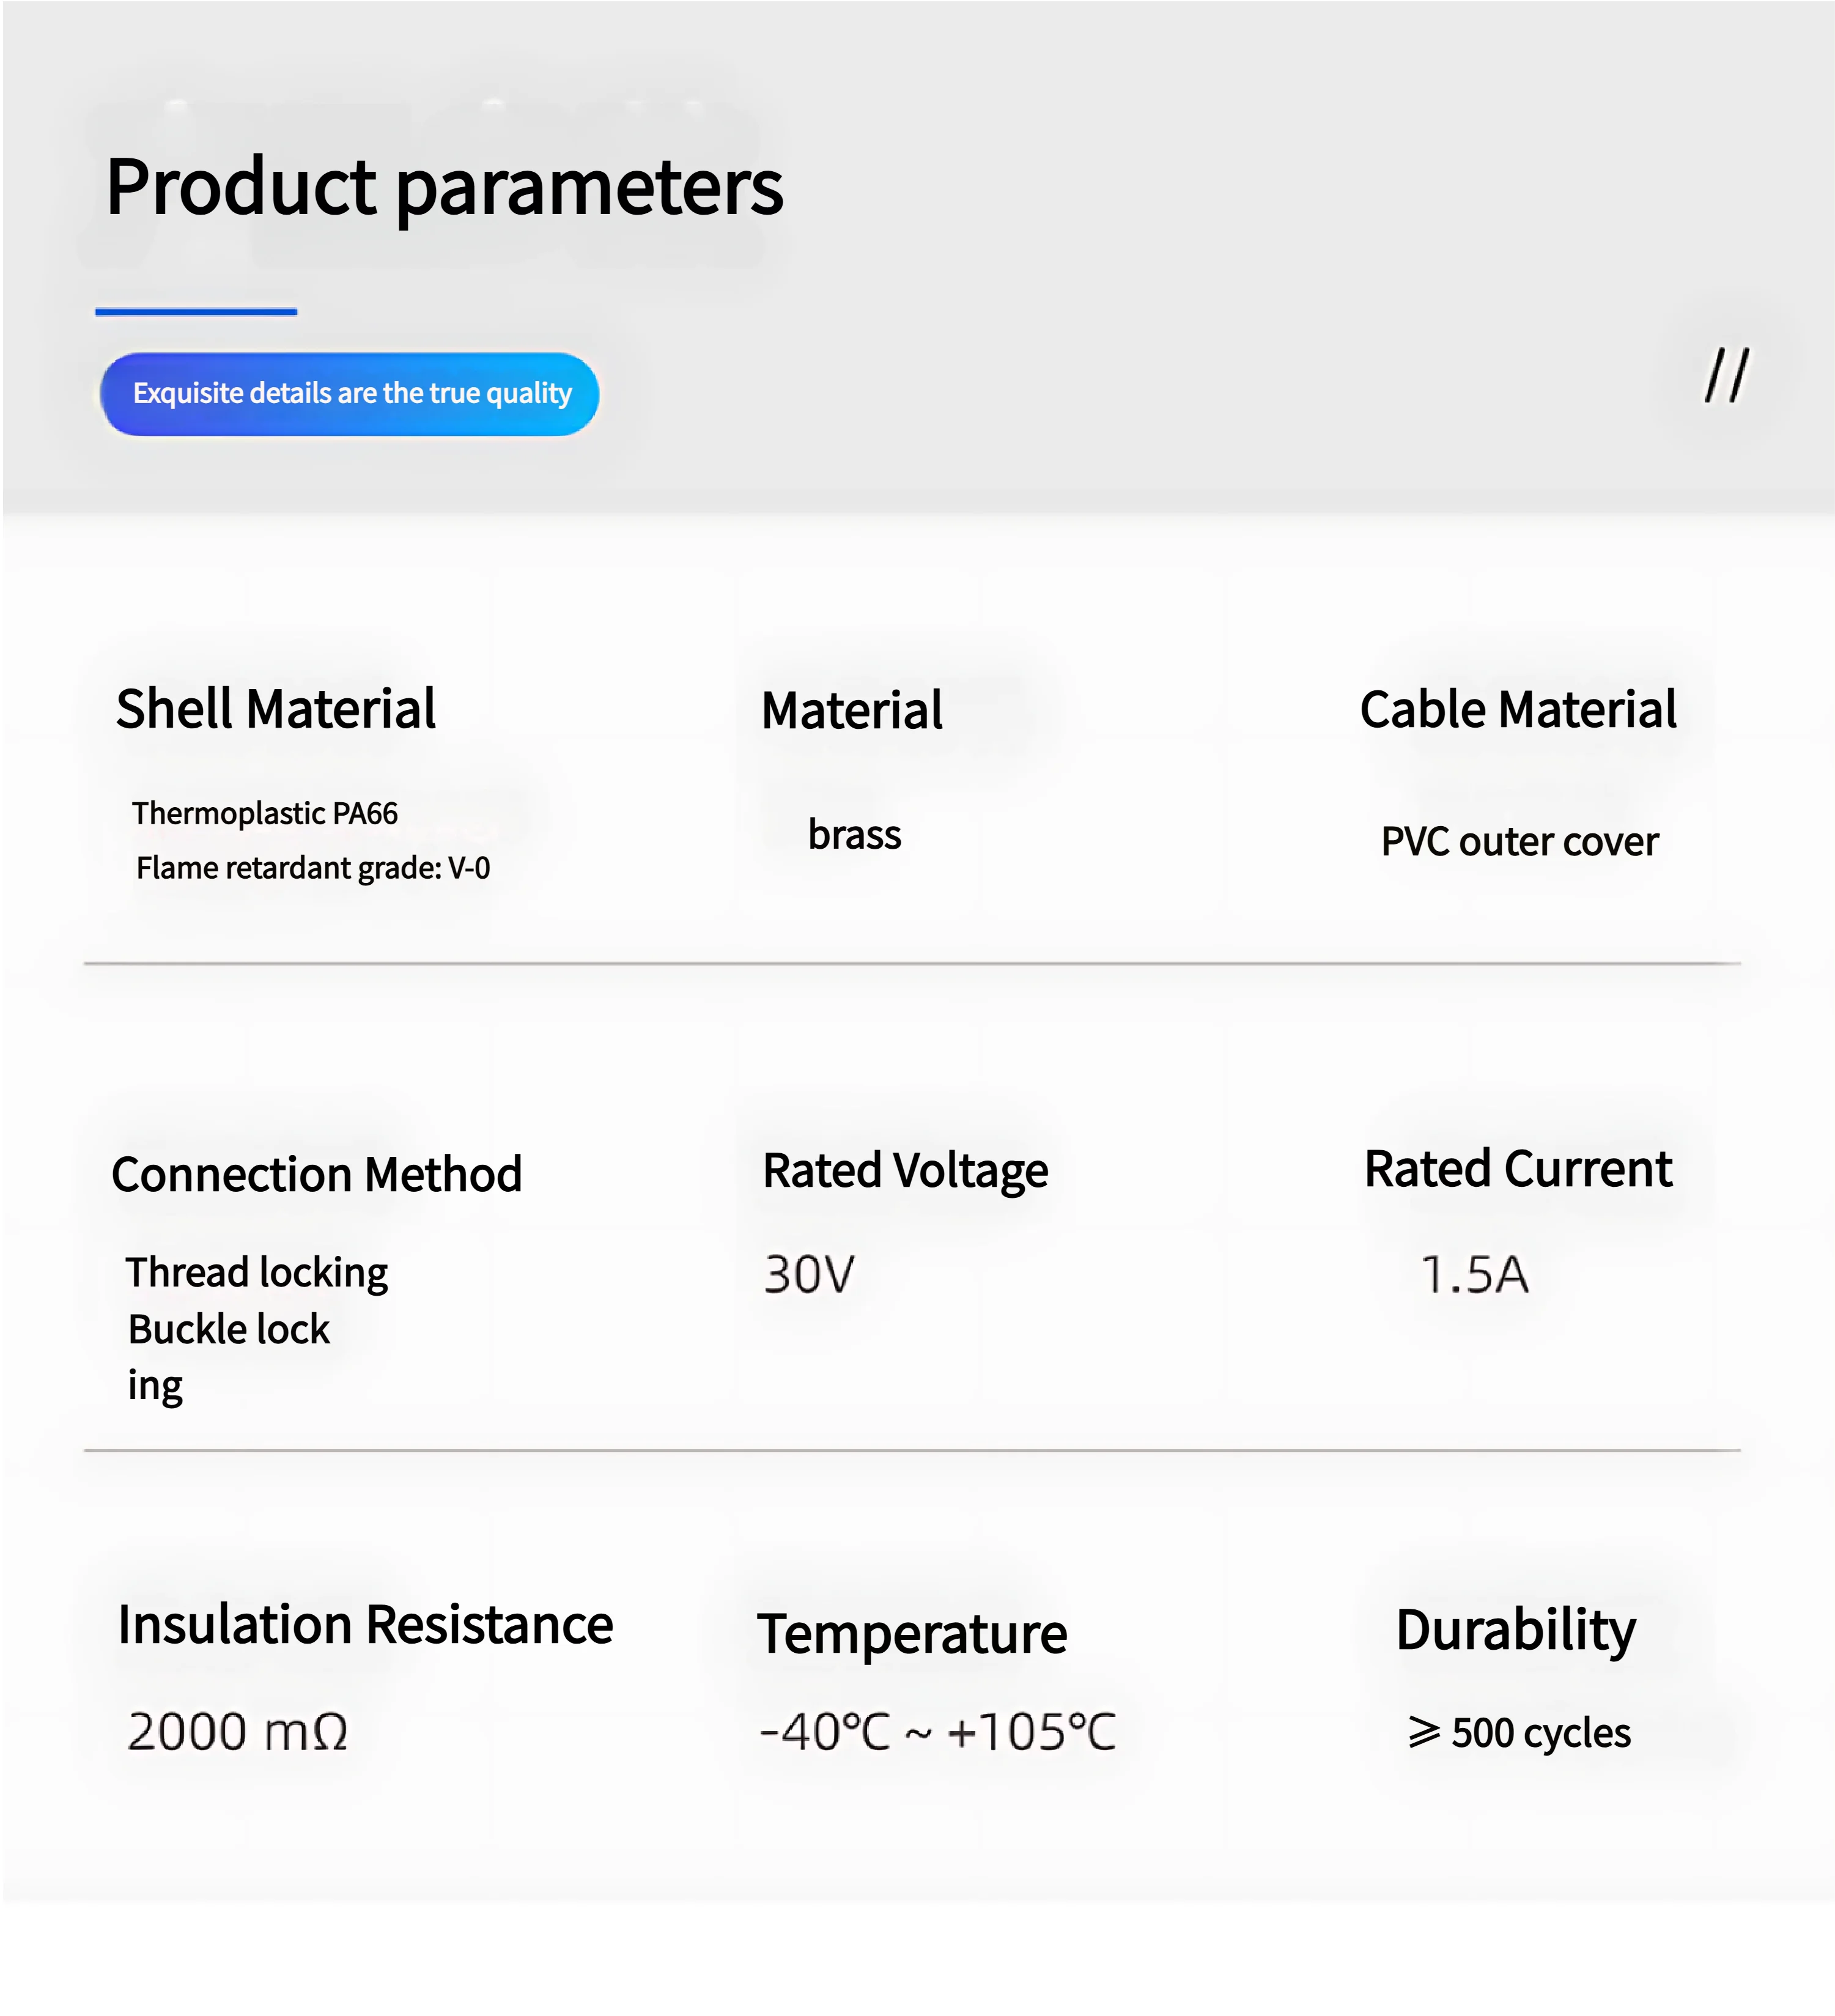The image size is (1835, 2016).
Task: Click "Flame retardant grade: V-0" text
Action: click(x=313, y=868)
